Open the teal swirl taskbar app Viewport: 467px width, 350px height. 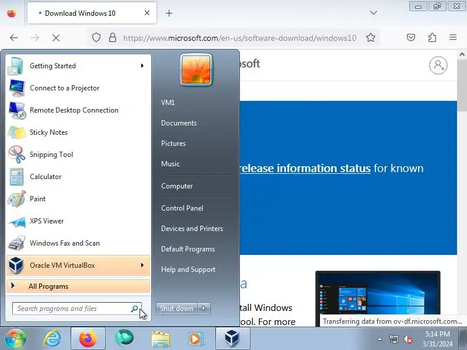click(124, 339)
